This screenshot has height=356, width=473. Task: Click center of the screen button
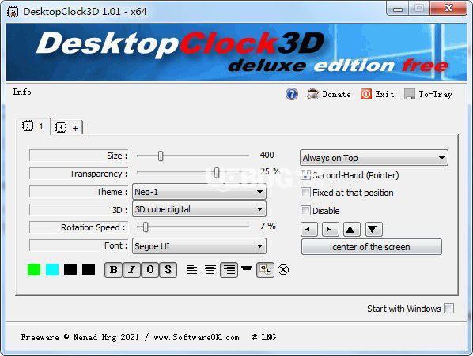click(x=371, y=247)
